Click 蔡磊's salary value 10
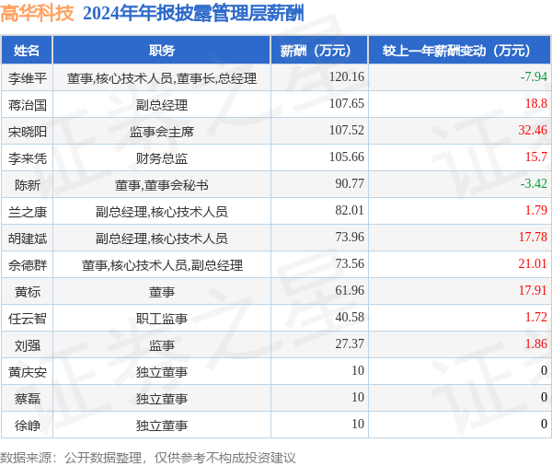 [358, 397]
